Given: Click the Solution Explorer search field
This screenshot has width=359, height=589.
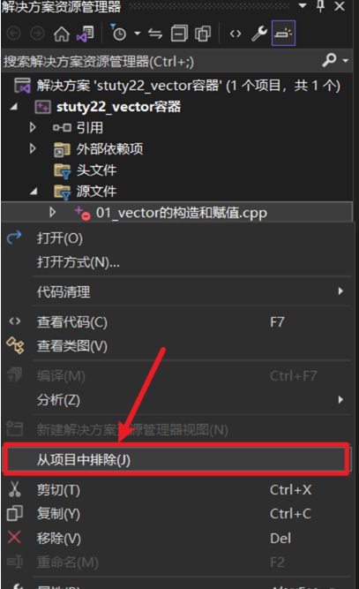Looking at the screenshot, I should [x=161, y=61].
